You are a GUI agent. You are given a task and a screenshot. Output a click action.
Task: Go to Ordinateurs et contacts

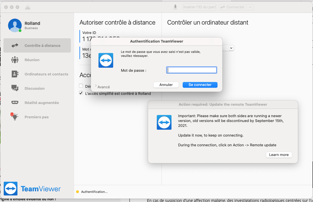tap(37, 74)
